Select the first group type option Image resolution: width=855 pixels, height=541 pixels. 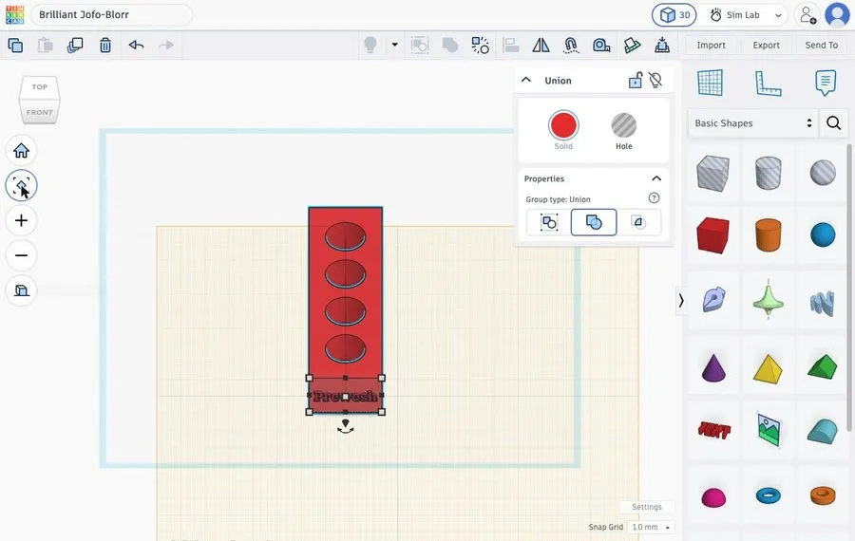(x=548, y=222)
